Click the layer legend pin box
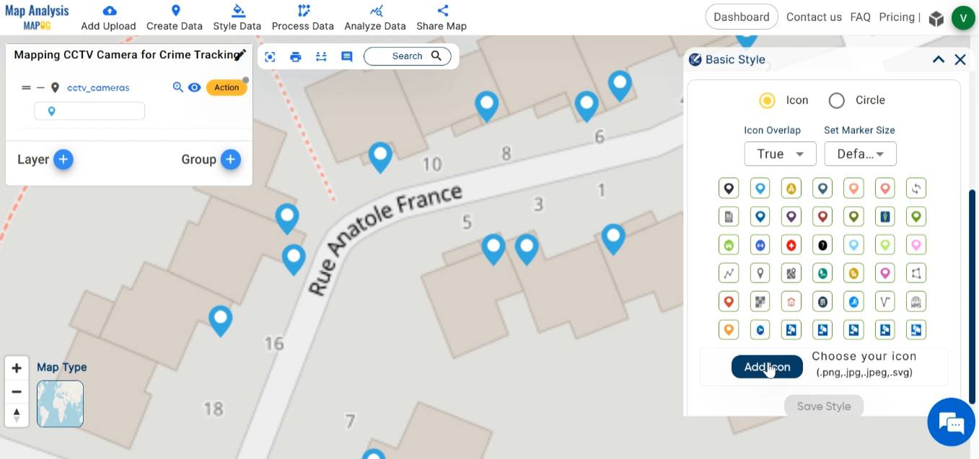The height and width of the screenshot is (459, 979). pyautogui.click(x=89, y=111)
